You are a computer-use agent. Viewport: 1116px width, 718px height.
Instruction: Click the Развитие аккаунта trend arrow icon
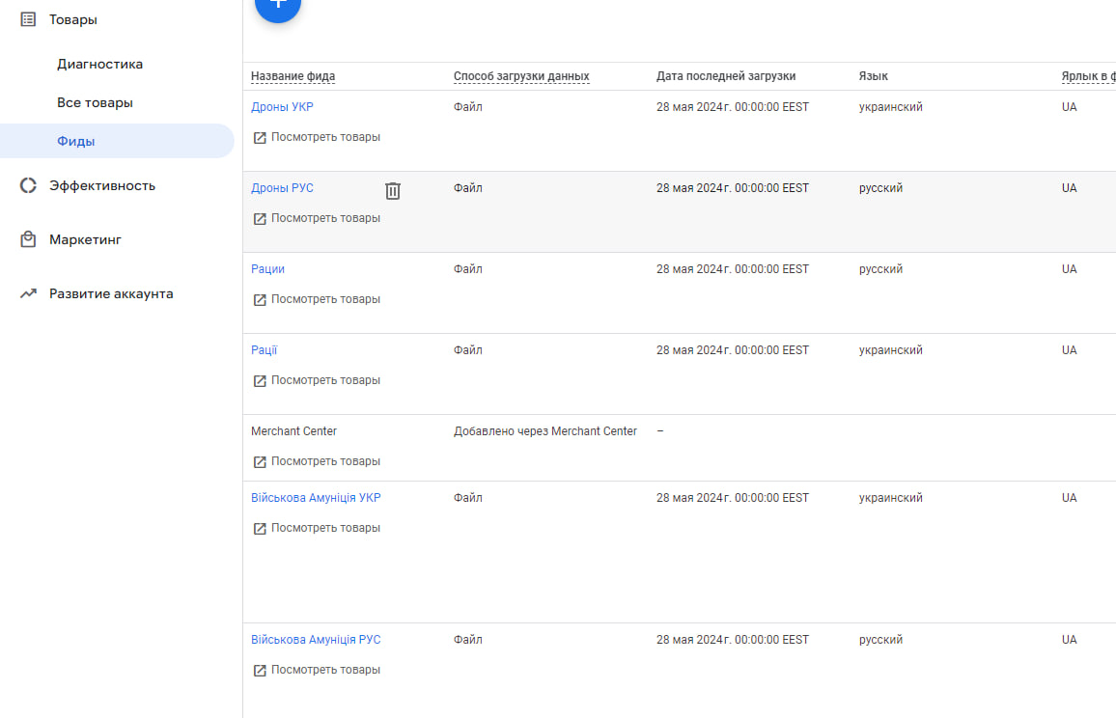click(x=28, y=293)
